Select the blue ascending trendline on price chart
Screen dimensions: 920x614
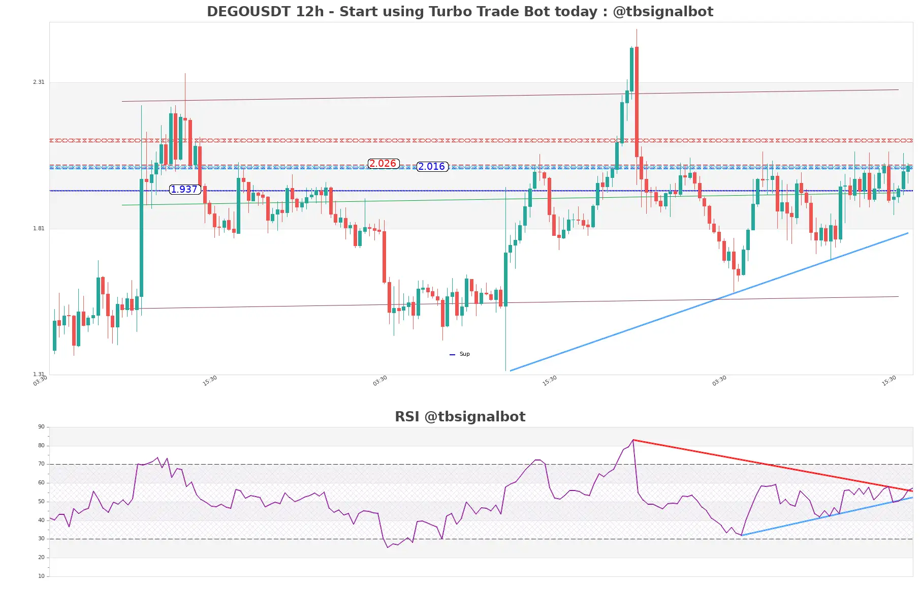tap(709, 302)
